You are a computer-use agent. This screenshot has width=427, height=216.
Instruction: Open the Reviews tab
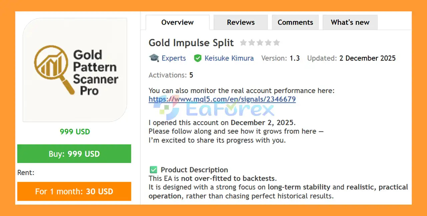241,22
